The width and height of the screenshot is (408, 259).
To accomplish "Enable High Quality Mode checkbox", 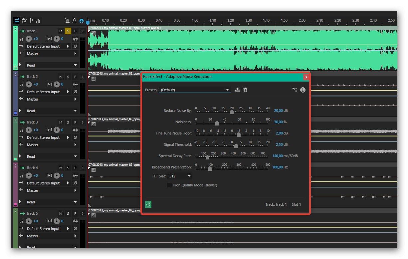I will click(x=169, y=185).
